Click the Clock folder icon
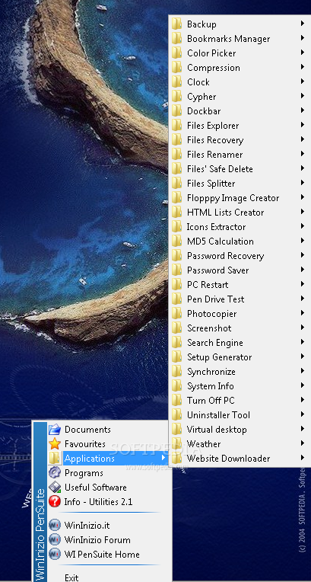311x582 pixels. pyautogui.click(x=177, y=82)
